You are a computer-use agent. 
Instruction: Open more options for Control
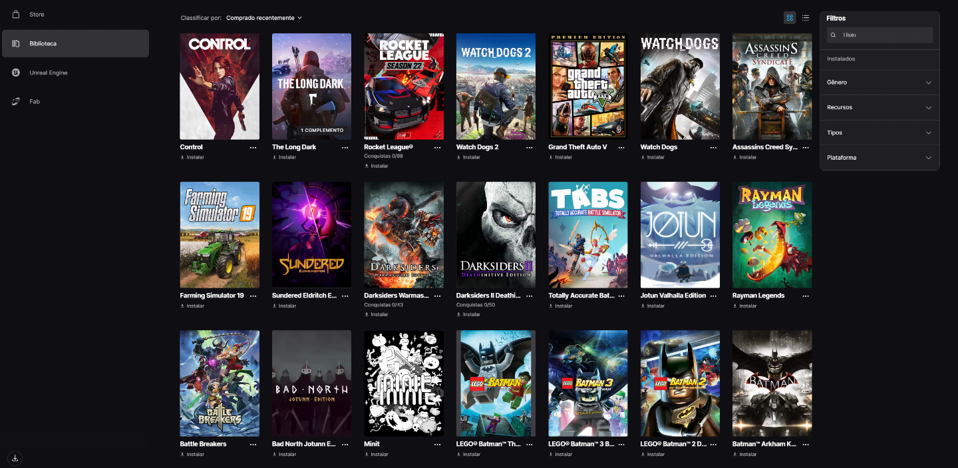pos(253,148)
